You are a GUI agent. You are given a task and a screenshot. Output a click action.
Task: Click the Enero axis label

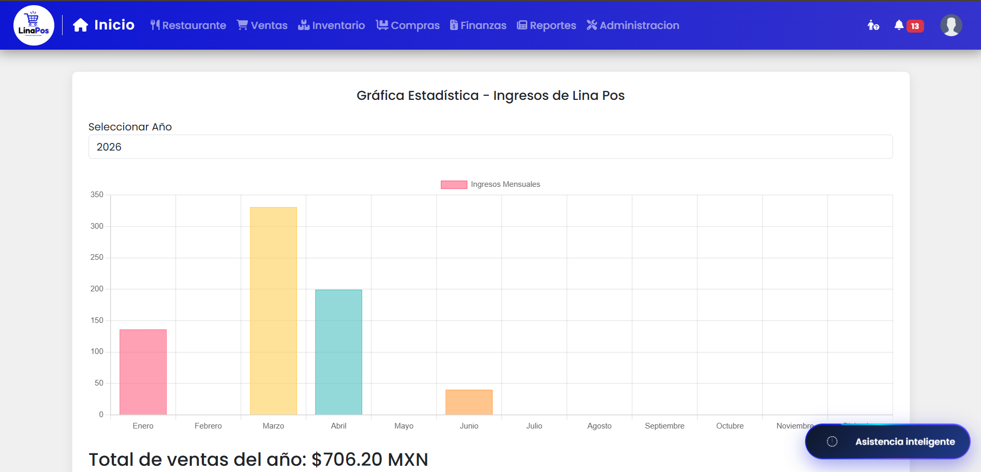click(143, 426)
